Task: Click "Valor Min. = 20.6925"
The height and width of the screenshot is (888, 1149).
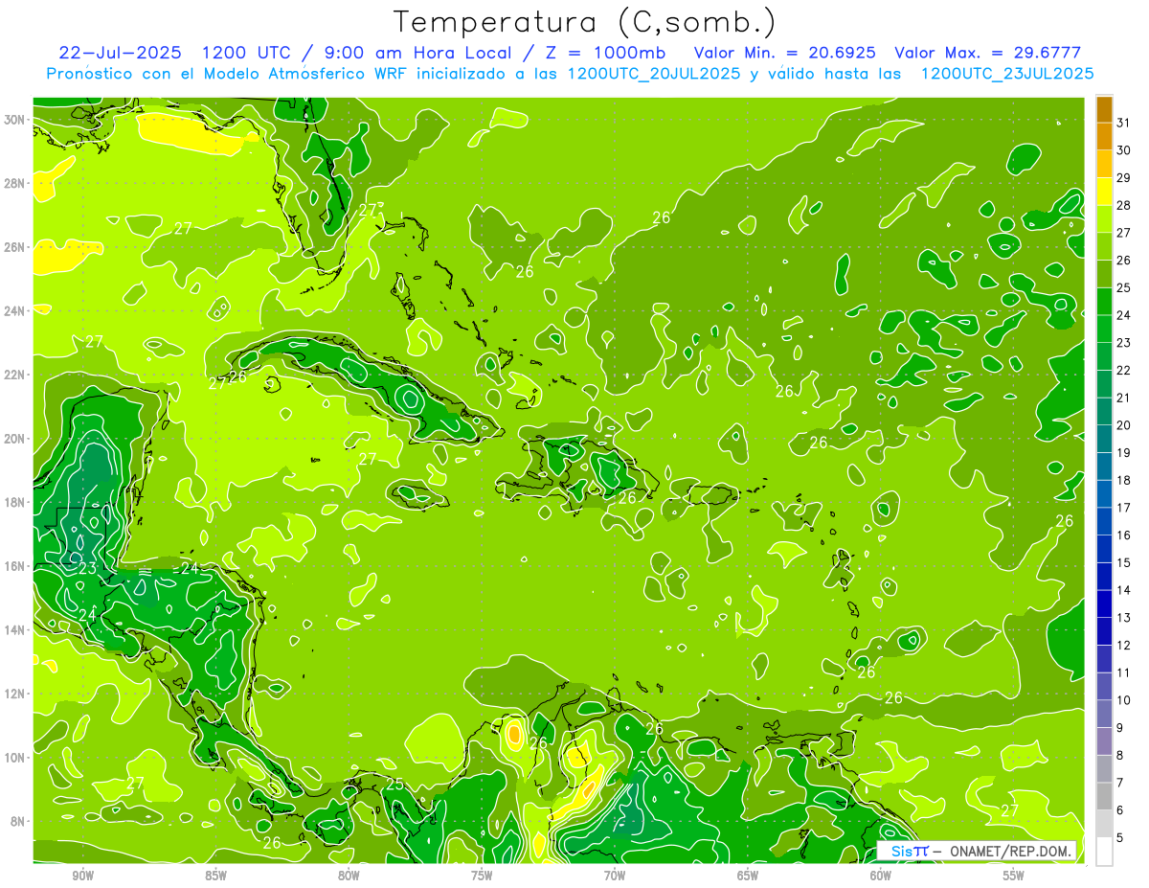Action: [784, 53]
